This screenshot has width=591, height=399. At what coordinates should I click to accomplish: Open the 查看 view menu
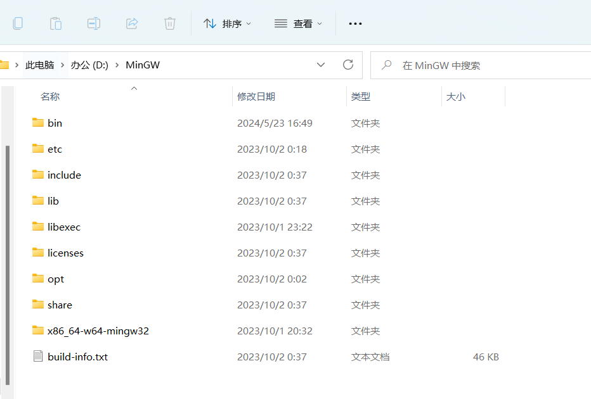(298, 23)
